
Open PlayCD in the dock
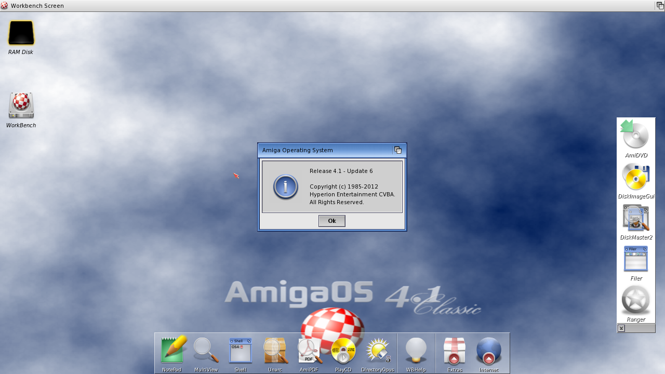click(343, 351)
